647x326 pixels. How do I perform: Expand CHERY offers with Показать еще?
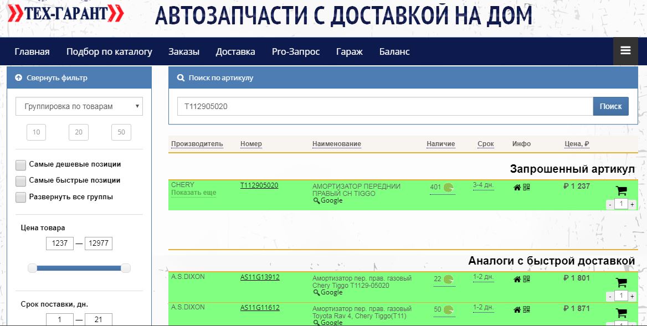pyautogui.click(x=193, y=193)
